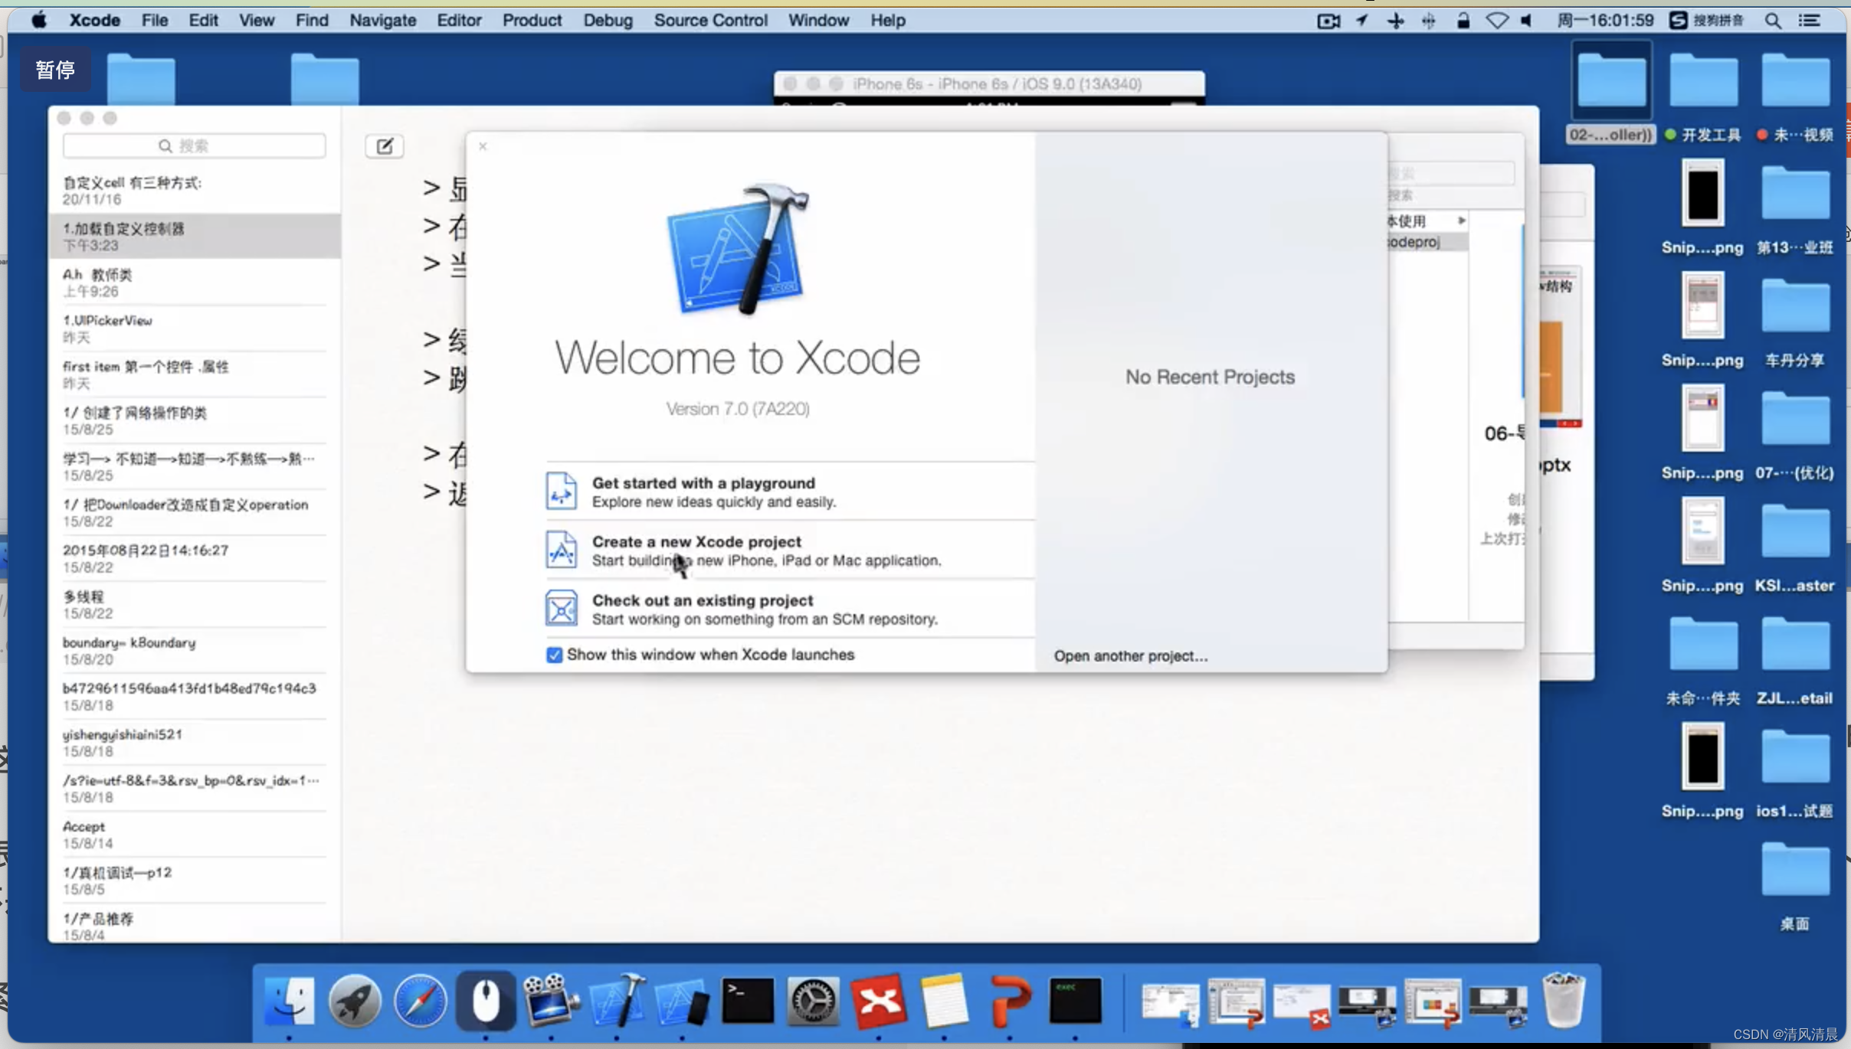Click the SCM checkout project icon
The height and width of the screenshot is (1049, 1851).
pyautogui.click(x=561, y=609)
